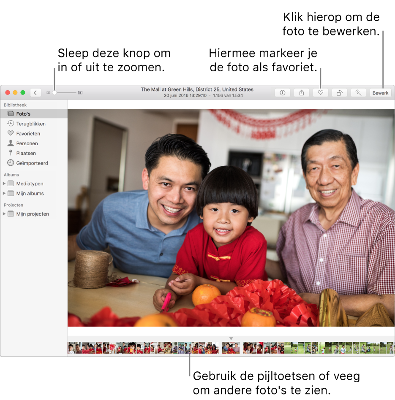Click the Favorieten heart icon
395x400 pixels.
click(11, 133)
